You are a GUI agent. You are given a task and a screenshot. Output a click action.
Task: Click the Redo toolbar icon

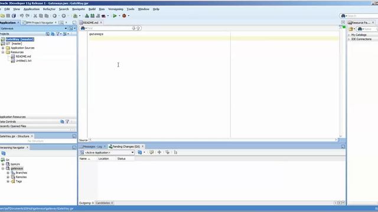pyautogui.click(x=28, y=16)
